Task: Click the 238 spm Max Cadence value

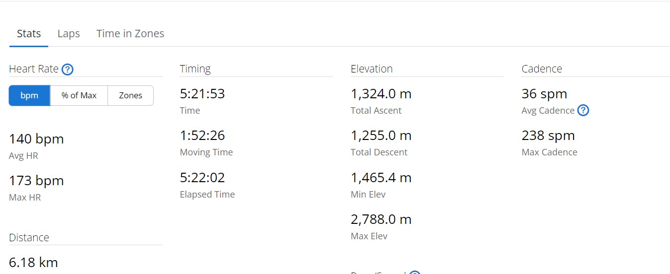Action: pos(548,136)
